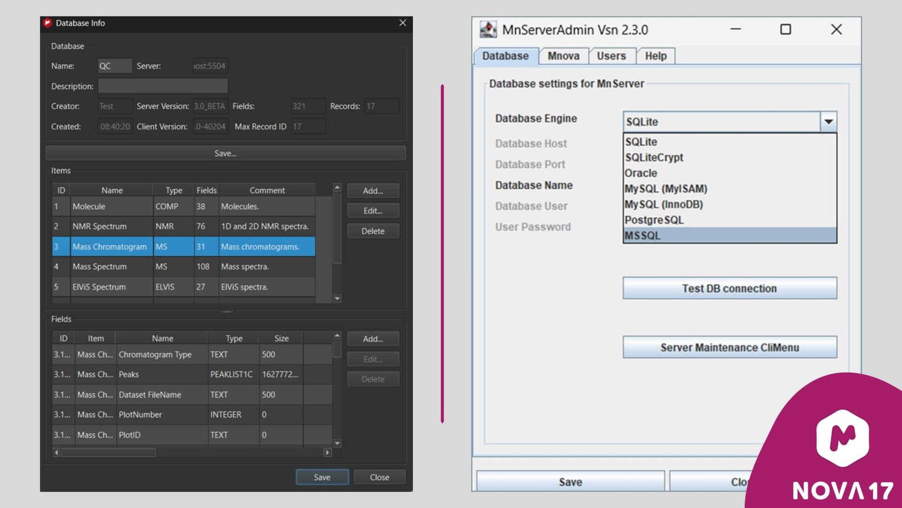902x508 pixels.
Task: Pick Oracle in the engine list
Action: [641, 173]
